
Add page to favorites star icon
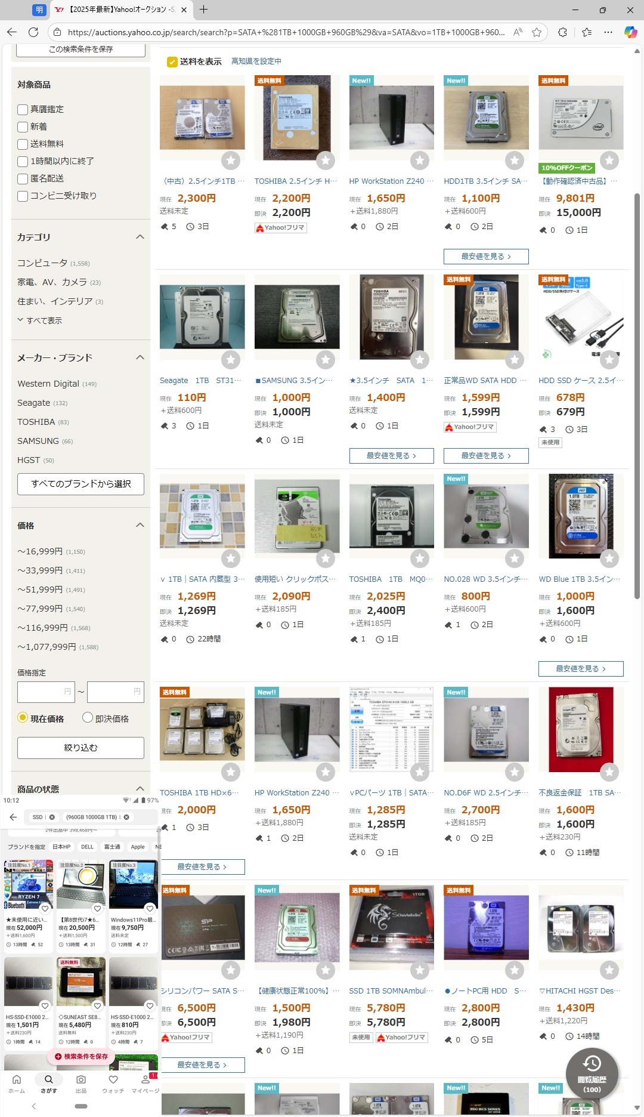[x=537, y=32]
